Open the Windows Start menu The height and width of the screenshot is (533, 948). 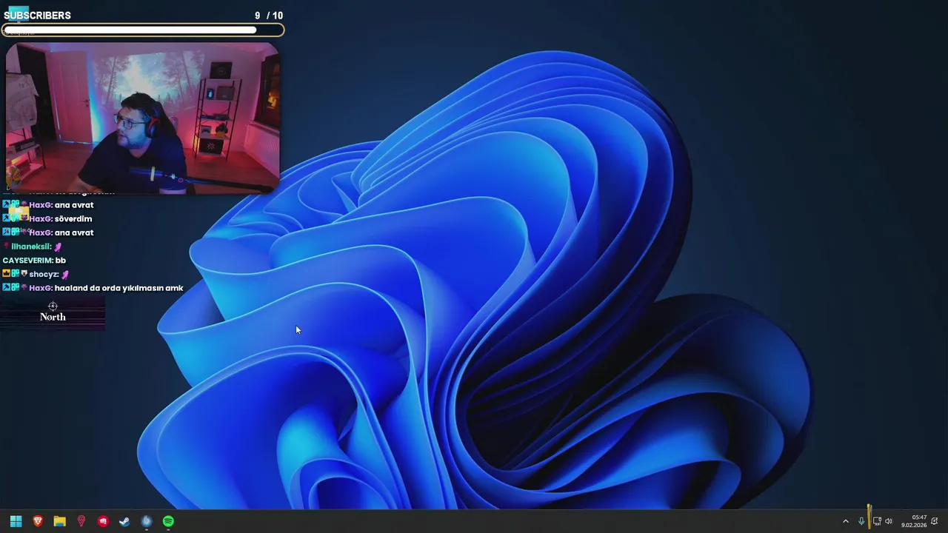[x=16, y=521]
